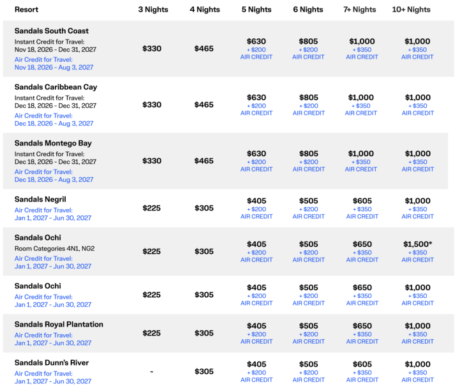Click the 6 Nights column header

point(308,10)
